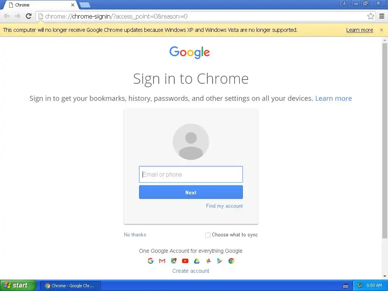Image resolution: width=388 pixels, height=291 pixels.
Task: Go forward with the forward arrow
Action: (17, 16)
